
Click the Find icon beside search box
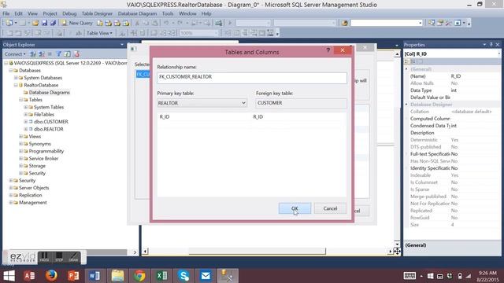point(345,23)
